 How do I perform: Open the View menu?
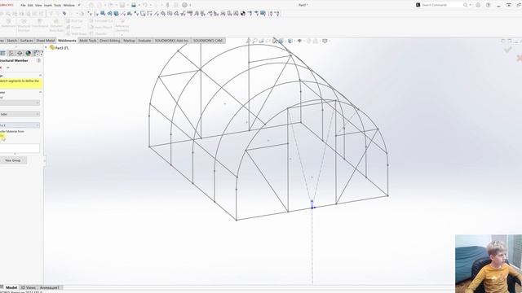38,6
